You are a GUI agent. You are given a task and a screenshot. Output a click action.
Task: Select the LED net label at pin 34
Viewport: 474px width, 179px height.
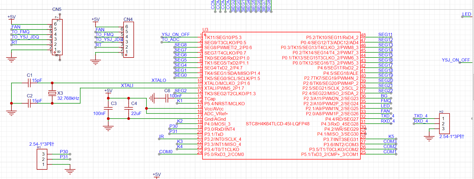385,106
